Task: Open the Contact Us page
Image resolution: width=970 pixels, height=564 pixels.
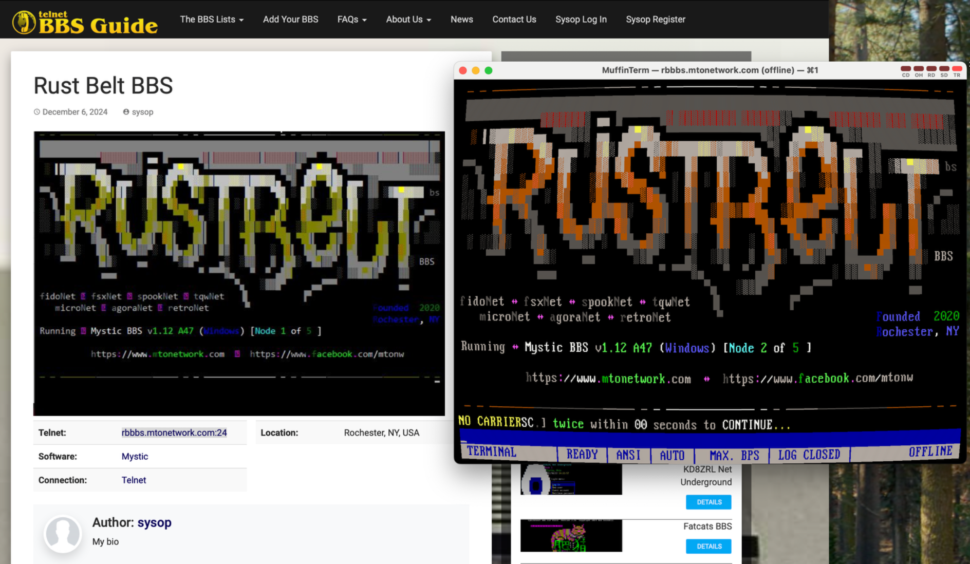Action: tap(514, 19)
